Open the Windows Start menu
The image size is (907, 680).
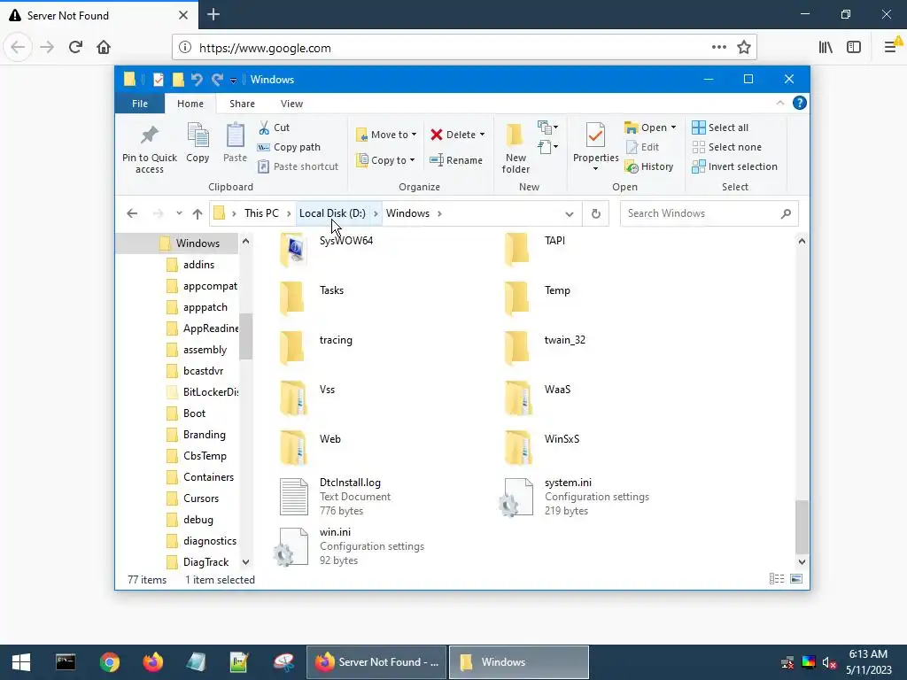(21, 662)
